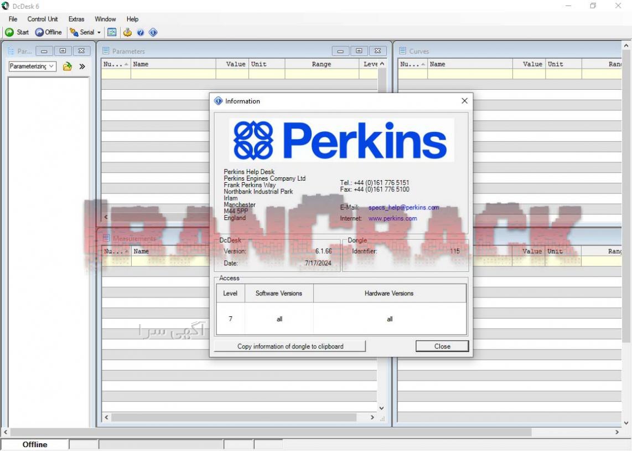Click Hardware Versions header in Access table
632x451 pixels.
tap(390, 293)
